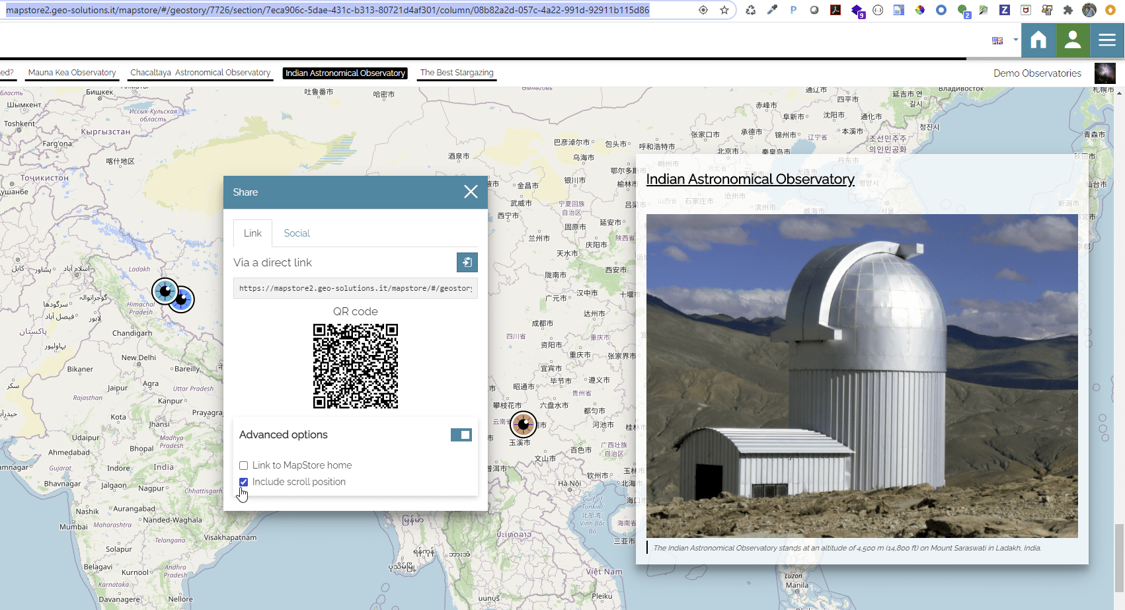Click the eye map marker in Yunnan

(x=523, y=424)
